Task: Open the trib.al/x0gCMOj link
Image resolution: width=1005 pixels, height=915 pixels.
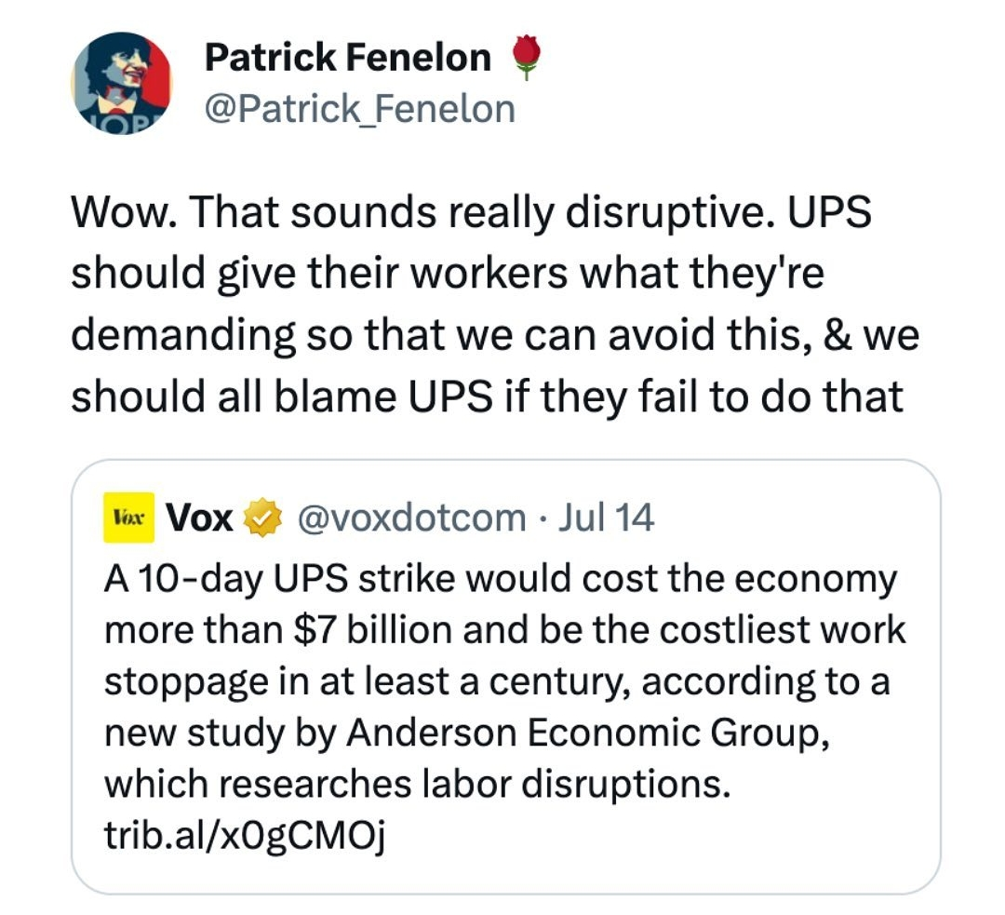Action: point(245,837)
